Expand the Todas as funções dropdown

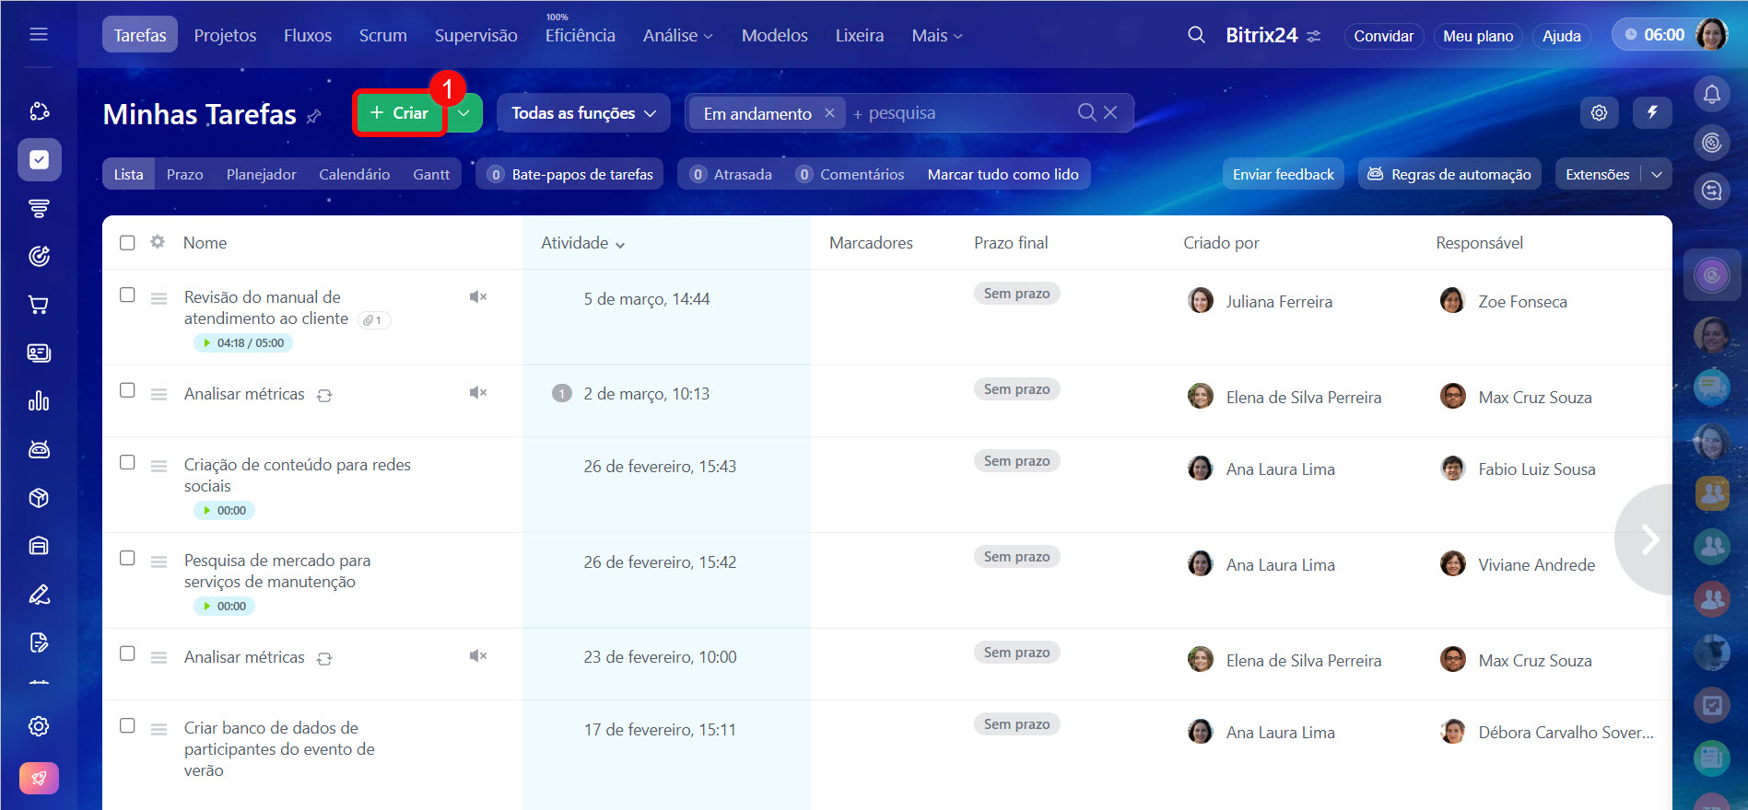583,113
